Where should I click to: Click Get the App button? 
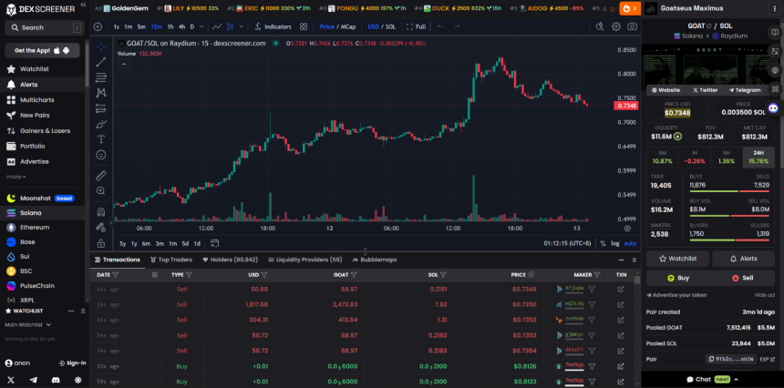(x=42, y=50)
